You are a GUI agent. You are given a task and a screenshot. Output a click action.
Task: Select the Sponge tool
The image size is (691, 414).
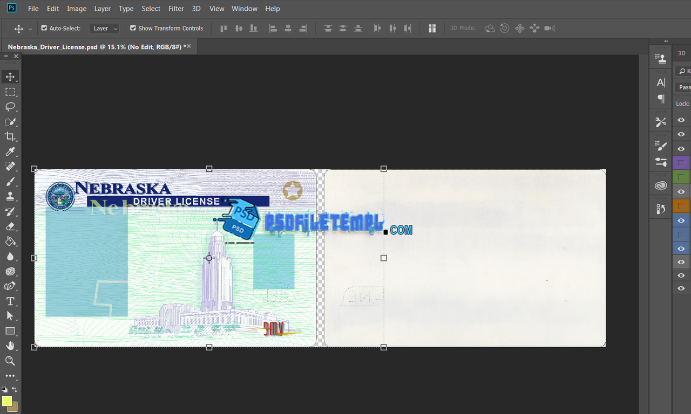(10, 271)
